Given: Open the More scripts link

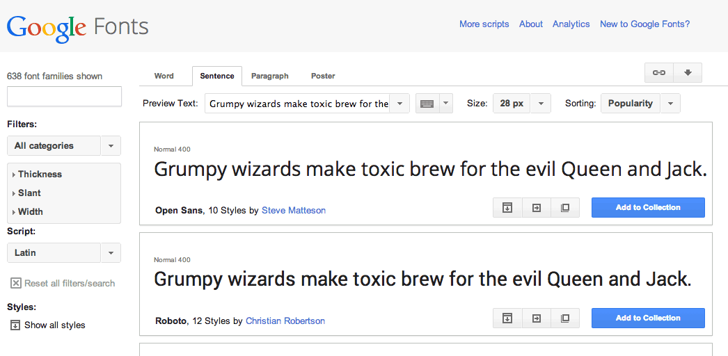Looking at the screenshot, I should coord(484,24).
